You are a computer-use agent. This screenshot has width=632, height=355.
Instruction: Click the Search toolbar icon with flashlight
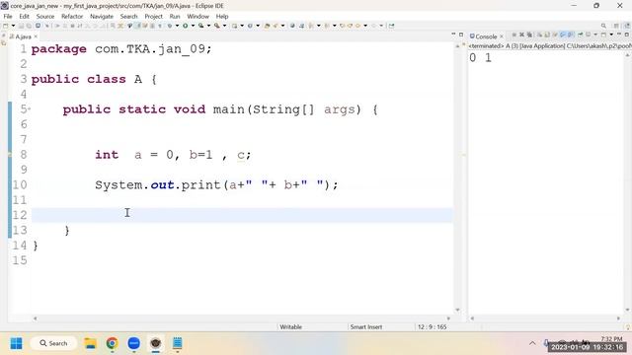[276, 26]
